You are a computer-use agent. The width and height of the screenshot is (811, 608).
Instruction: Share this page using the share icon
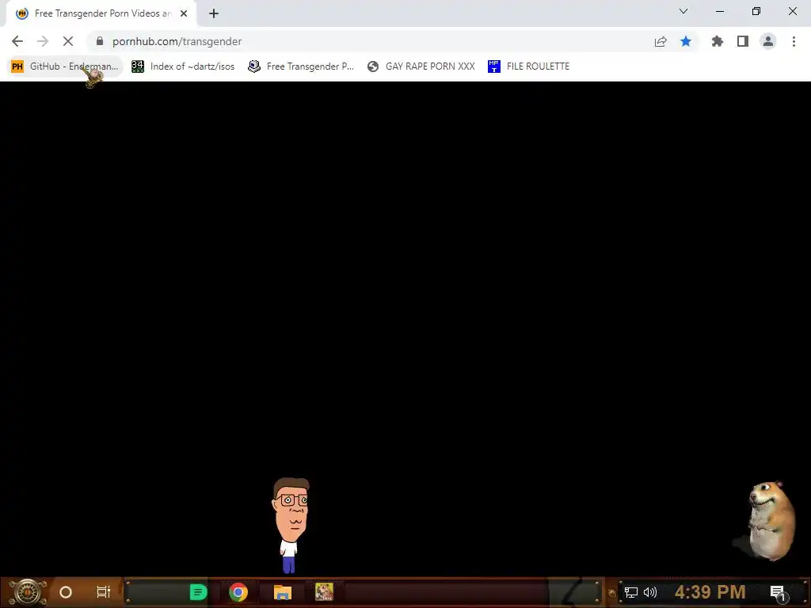coord(661,41)
